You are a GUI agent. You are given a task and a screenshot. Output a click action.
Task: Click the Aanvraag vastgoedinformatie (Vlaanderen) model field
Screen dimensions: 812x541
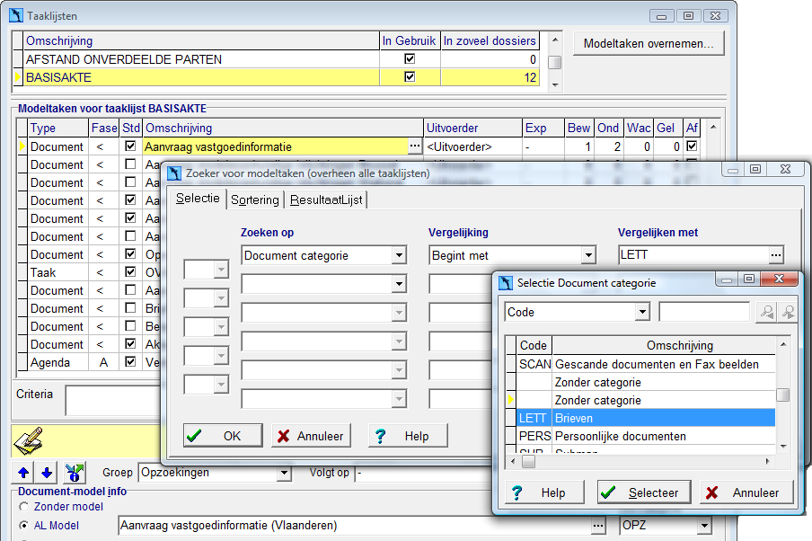point(355,526)
